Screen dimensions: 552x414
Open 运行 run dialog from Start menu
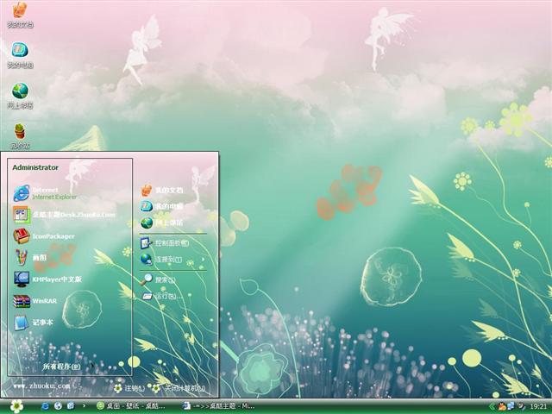(161, 296)
